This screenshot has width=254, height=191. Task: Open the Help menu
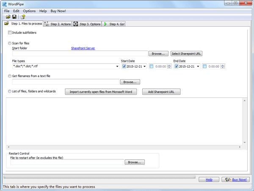pyautogui.click(x=43, y=11)
